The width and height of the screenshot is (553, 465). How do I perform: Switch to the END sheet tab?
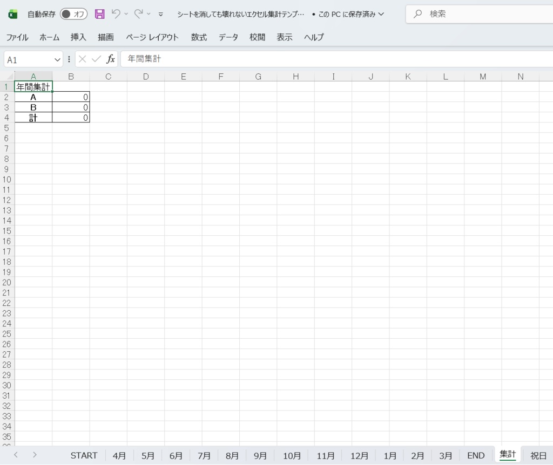(x=476, y=455)
